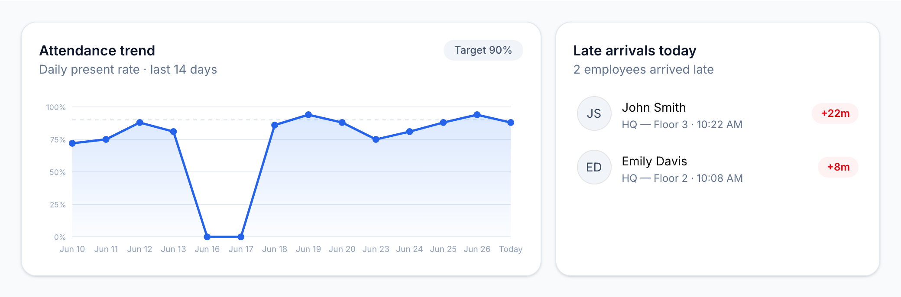The height and width of the screenshot is (297, 901).
Task: Click the Jun 17 zero-attendance point
Action: [x=241, y=237]
